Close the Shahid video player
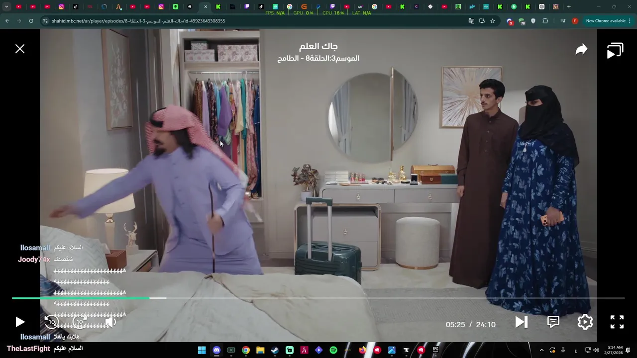 point(20,49)
